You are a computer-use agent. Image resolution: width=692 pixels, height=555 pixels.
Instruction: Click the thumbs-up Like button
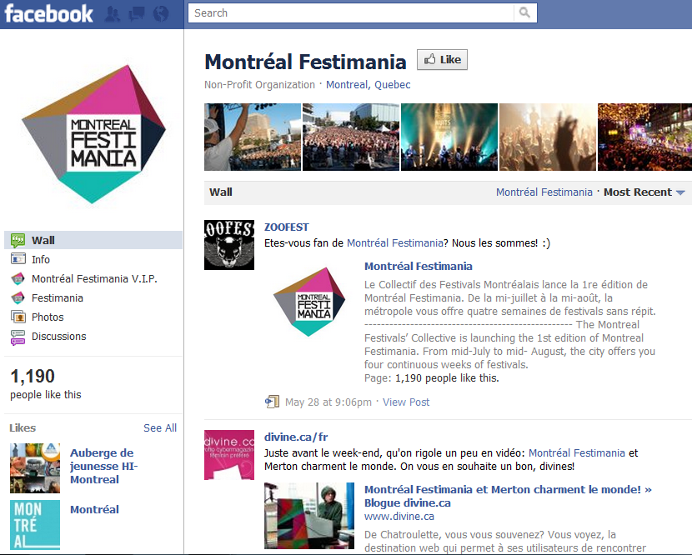point(442,59)
